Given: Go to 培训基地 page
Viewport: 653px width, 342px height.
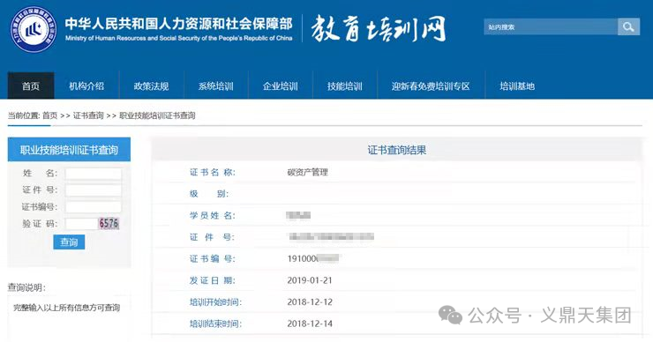Looking at the screenshot, I should [x=517, y=86].
